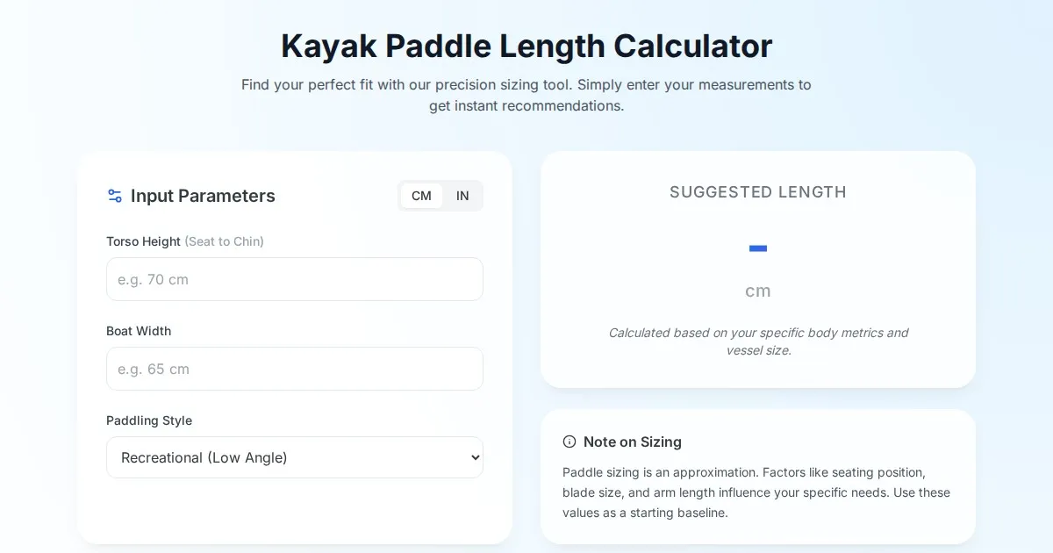Click the Boat Width label
Image resolution: width=1053 pixels, height=553 pixels.
pyautogui.click(x=139, y=331)
